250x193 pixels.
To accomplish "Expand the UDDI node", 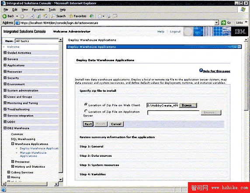I will [5, 122].
